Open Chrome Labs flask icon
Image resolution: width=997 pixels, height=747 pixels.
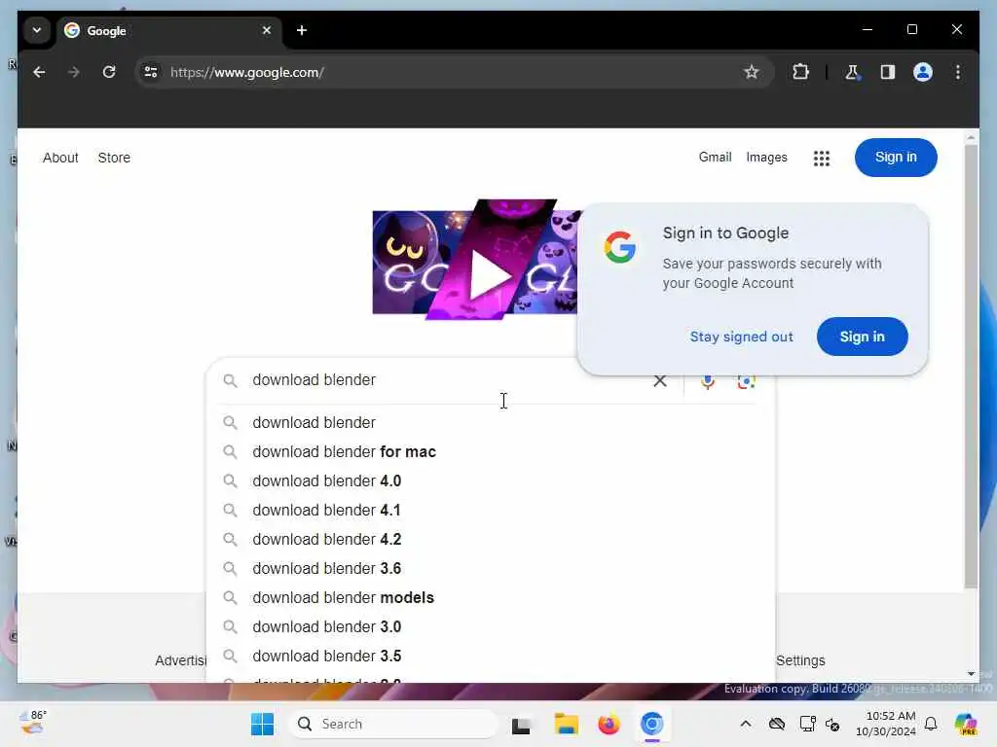(852, 72)
